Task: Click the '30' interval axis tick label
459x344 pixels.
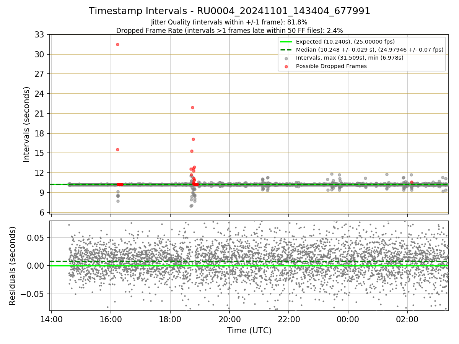Action: coord(40,54)
